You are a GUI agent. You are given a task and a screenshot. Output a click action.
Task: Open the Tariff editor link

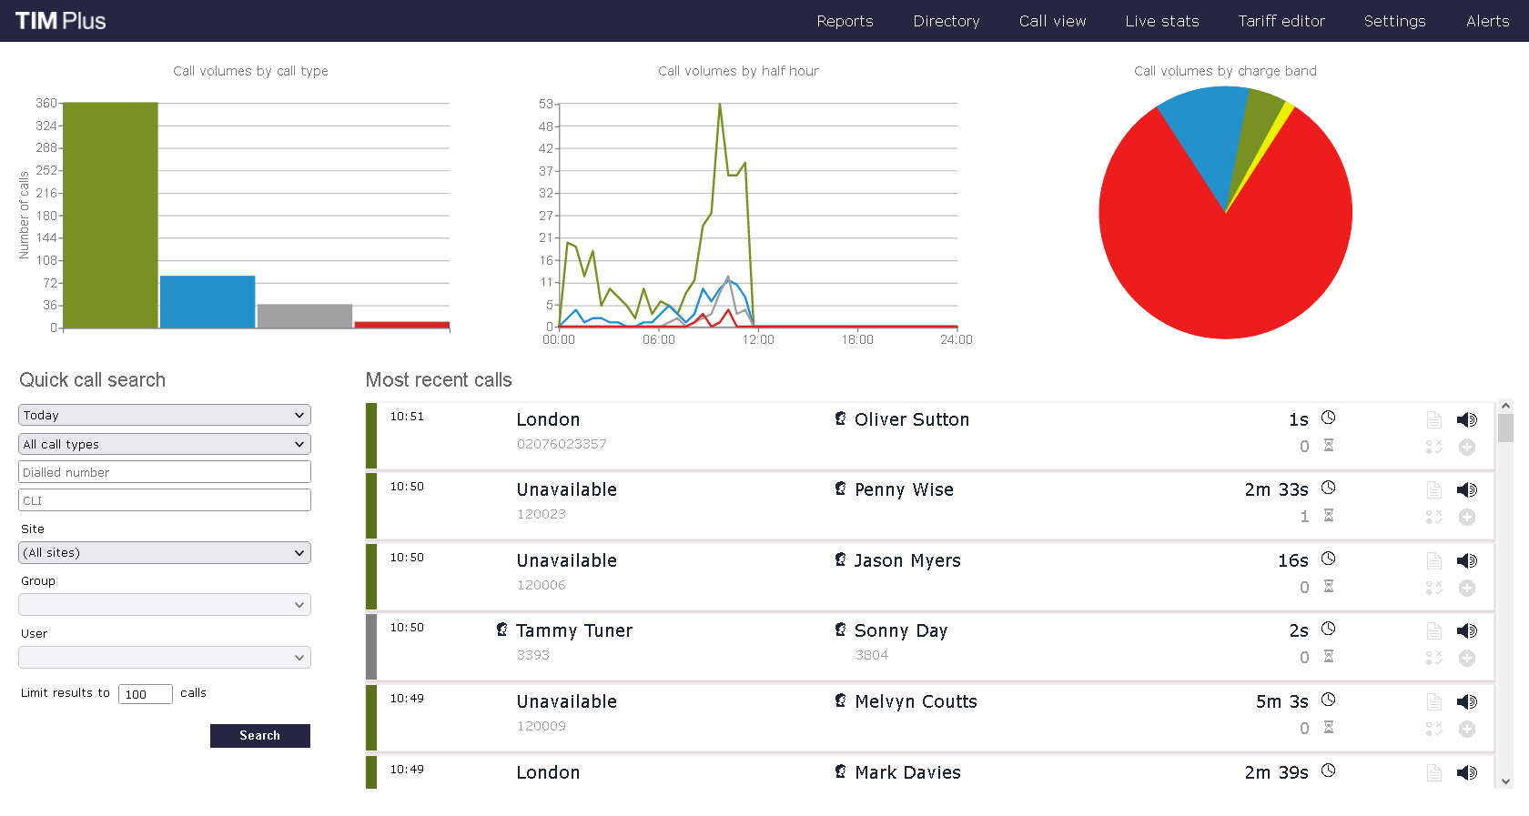[x=1281, y=21]
